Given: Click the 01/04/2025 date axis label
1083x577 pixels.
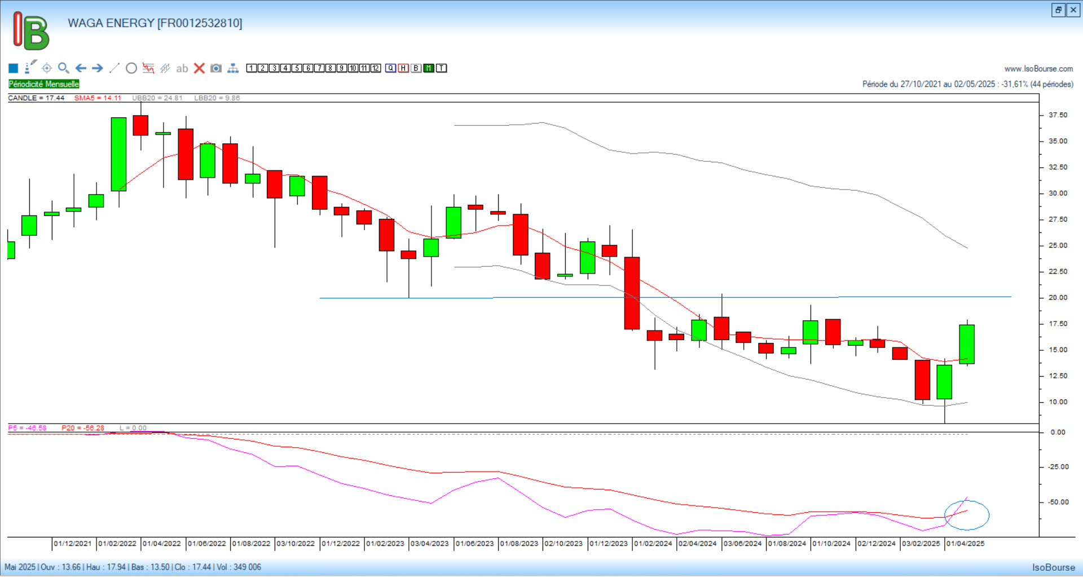Looking at the screenshot, I should (x=966, y=544).
